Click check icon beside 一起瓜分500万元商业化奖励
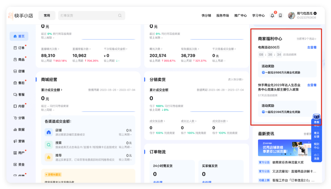This screenshot has width=331, height=189. 263,72
